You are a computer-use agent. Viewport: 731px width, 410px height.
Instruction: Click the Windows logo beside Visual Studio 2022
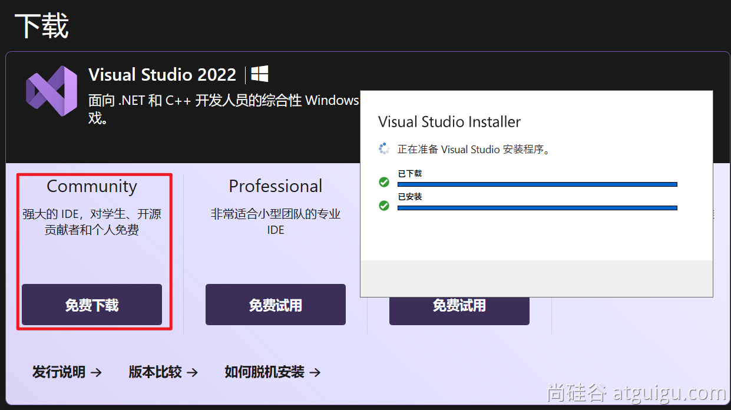[x=260, y=74]
